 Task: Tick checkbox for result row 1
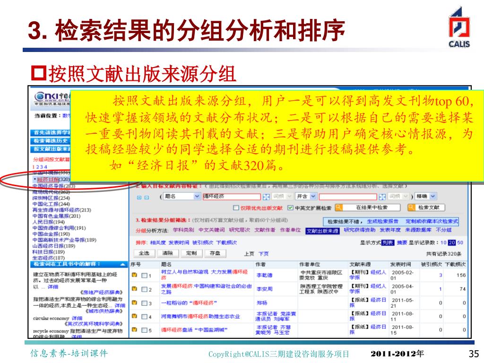click(144, 276)
